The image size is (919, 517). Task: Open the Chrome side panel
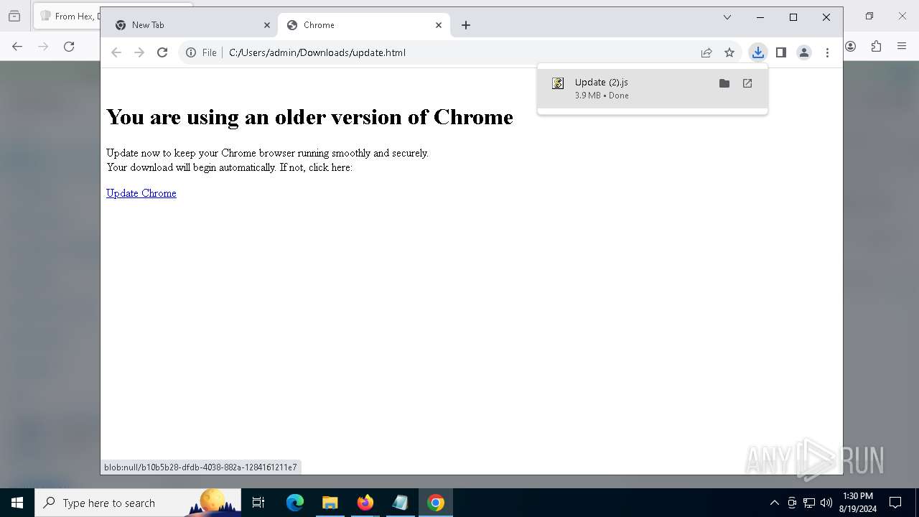point(781,52)
